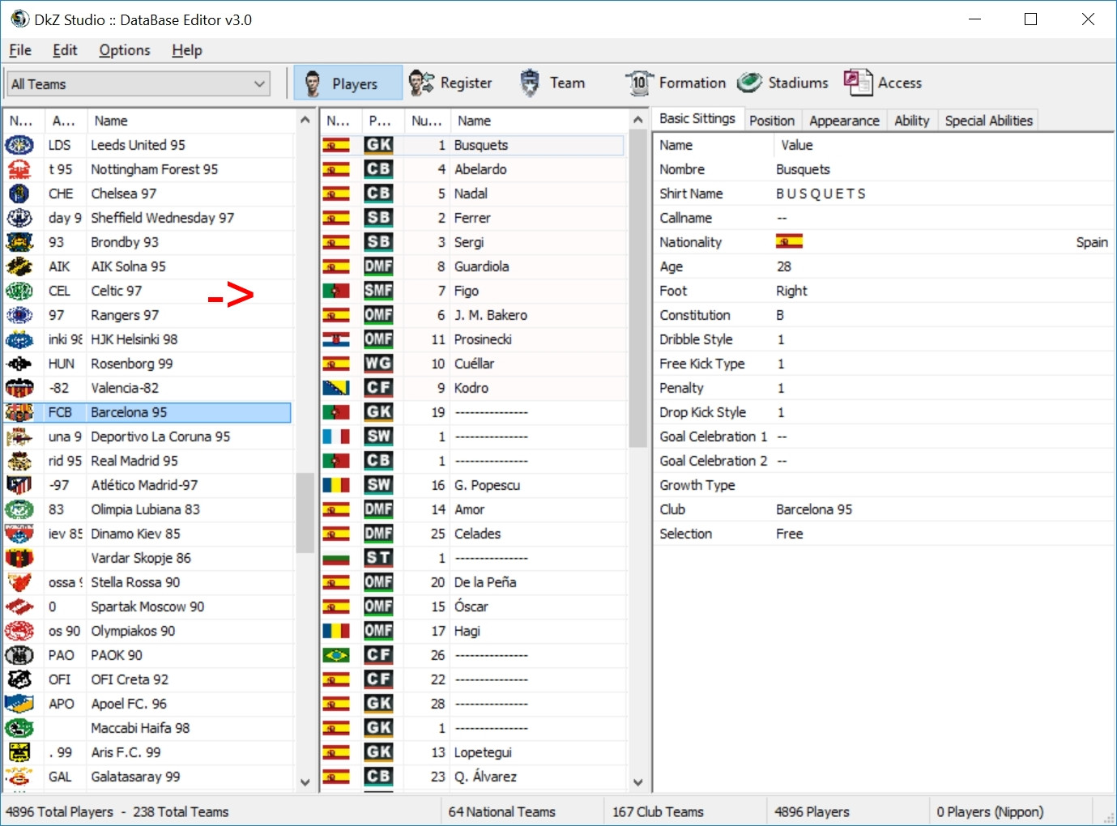Open the Formation section
1117x826 pixels.
(x=676, y=83)
